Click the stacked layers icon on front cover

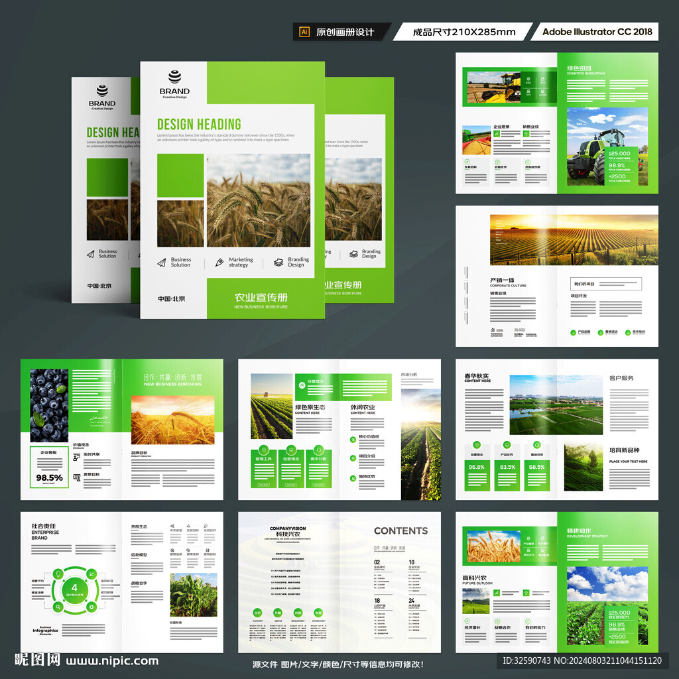[x=278, y=263]
